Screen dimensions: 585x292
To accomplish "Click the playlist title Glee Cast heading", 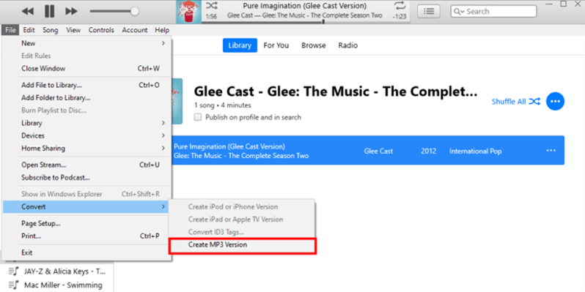I will click(336, 91).
